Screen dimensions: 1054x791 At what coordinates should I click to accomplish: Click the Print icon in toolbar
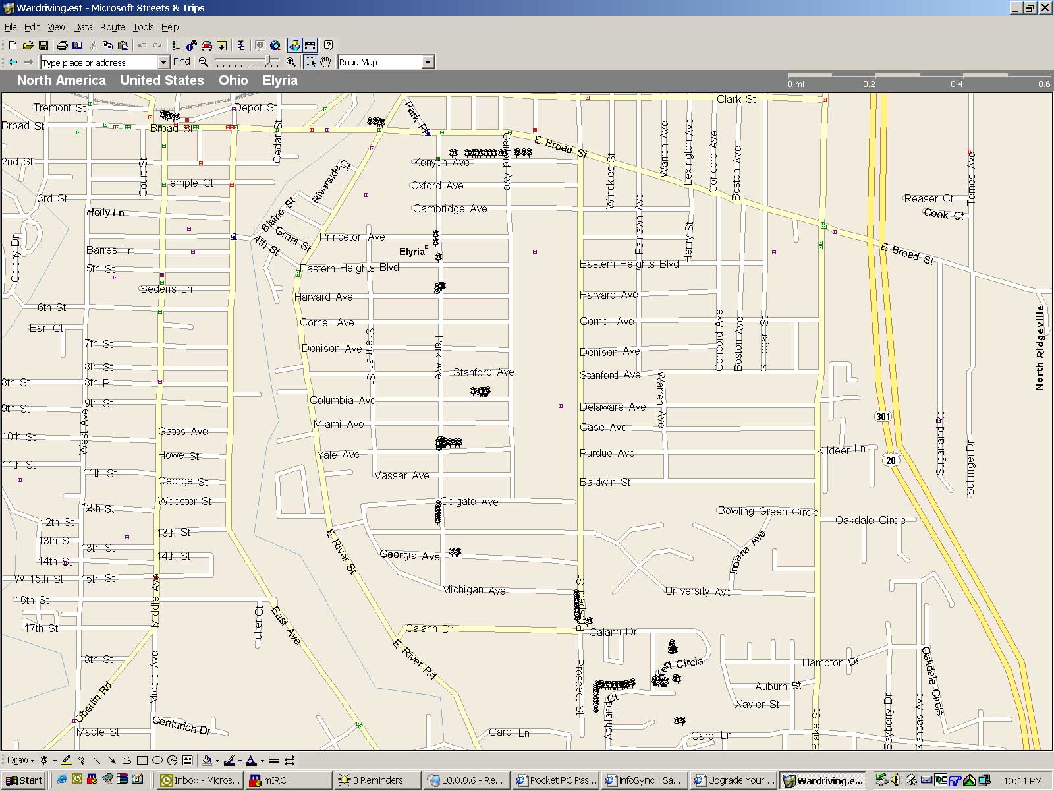pyautogui.click(x=62, y=45)
